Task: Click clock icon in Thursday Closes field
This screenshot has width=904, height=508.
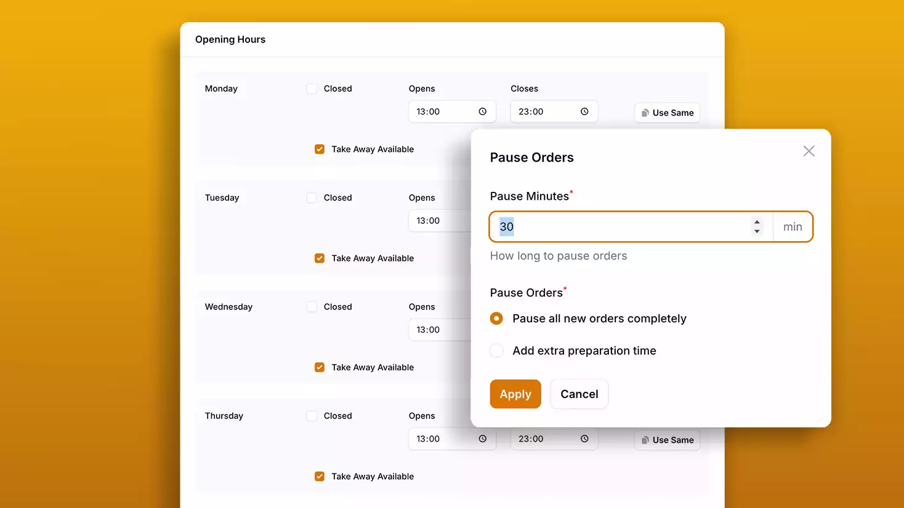Action: [584, 439]
